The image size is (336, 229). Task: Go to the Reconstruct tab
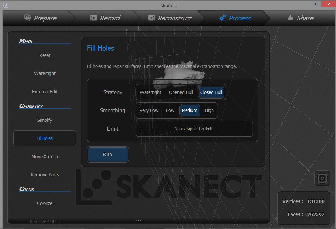pyautogui.click(x=170, y=18)
